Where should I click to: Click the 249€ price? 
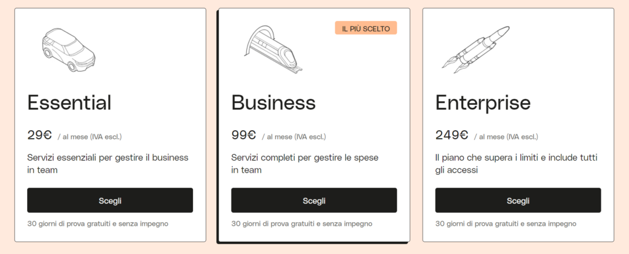point(452,136)
